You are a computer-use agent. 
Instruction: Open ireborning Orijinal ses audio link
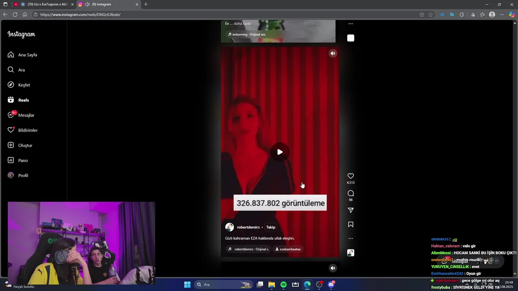pyautogui.click(x=247, y=34)
